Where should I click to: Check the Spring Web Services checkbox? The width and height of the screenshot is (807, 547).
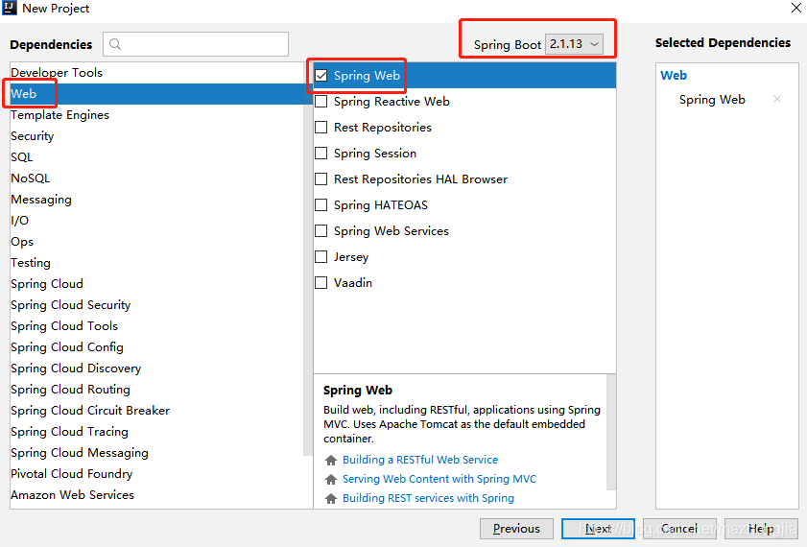point(321,230)
